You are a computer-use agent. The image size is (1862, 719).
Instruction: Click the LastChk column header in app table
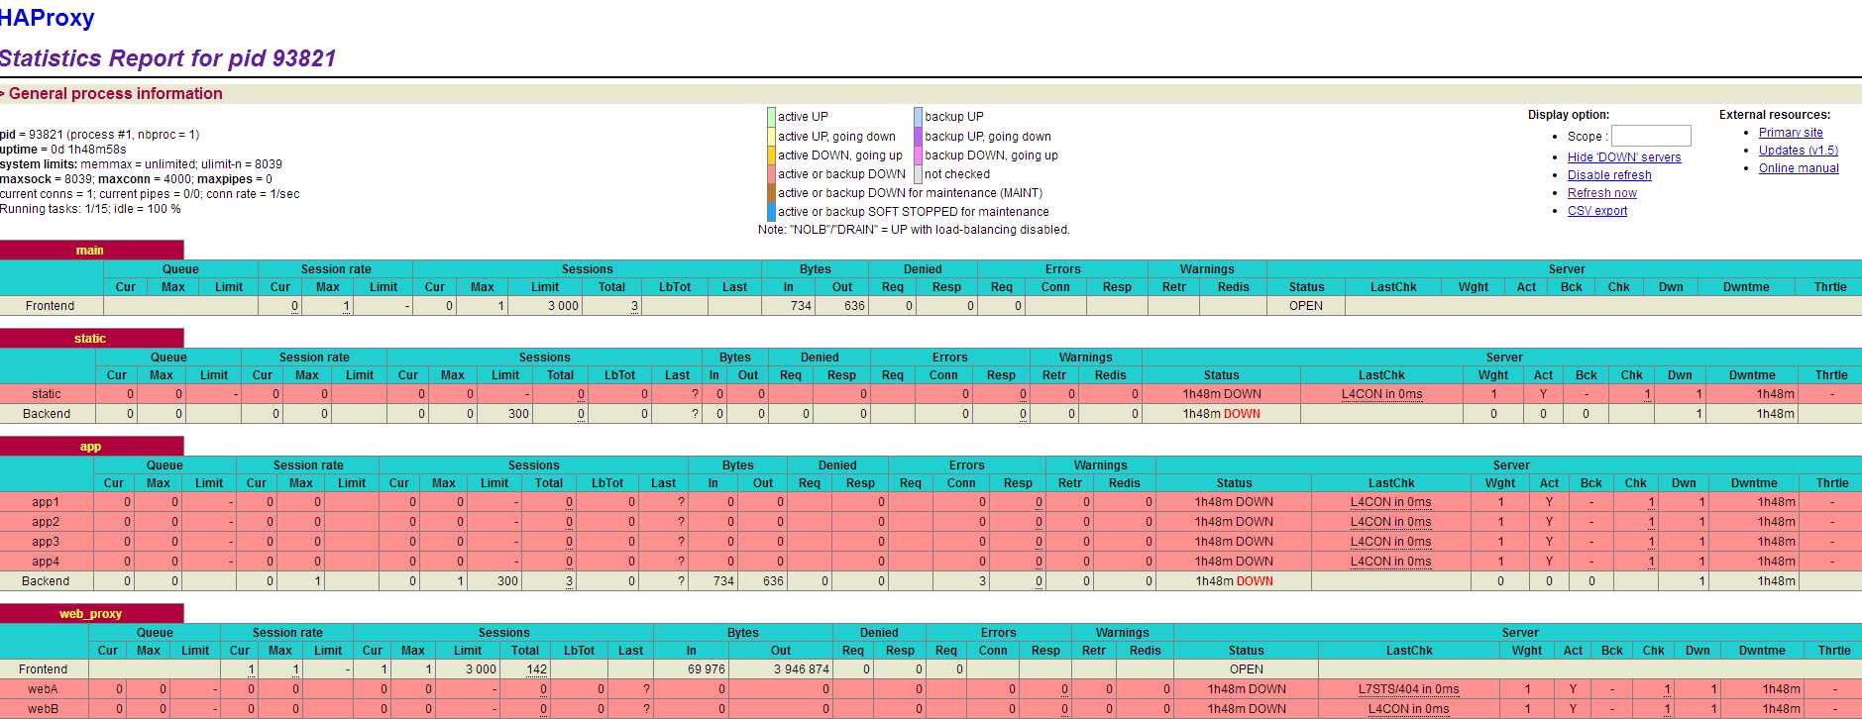[1391, 483]
